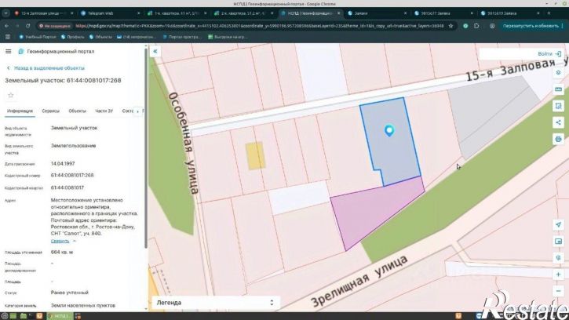569x320 pixels.
Task: Open the portal hamburger menu
Action: point(9,52)
